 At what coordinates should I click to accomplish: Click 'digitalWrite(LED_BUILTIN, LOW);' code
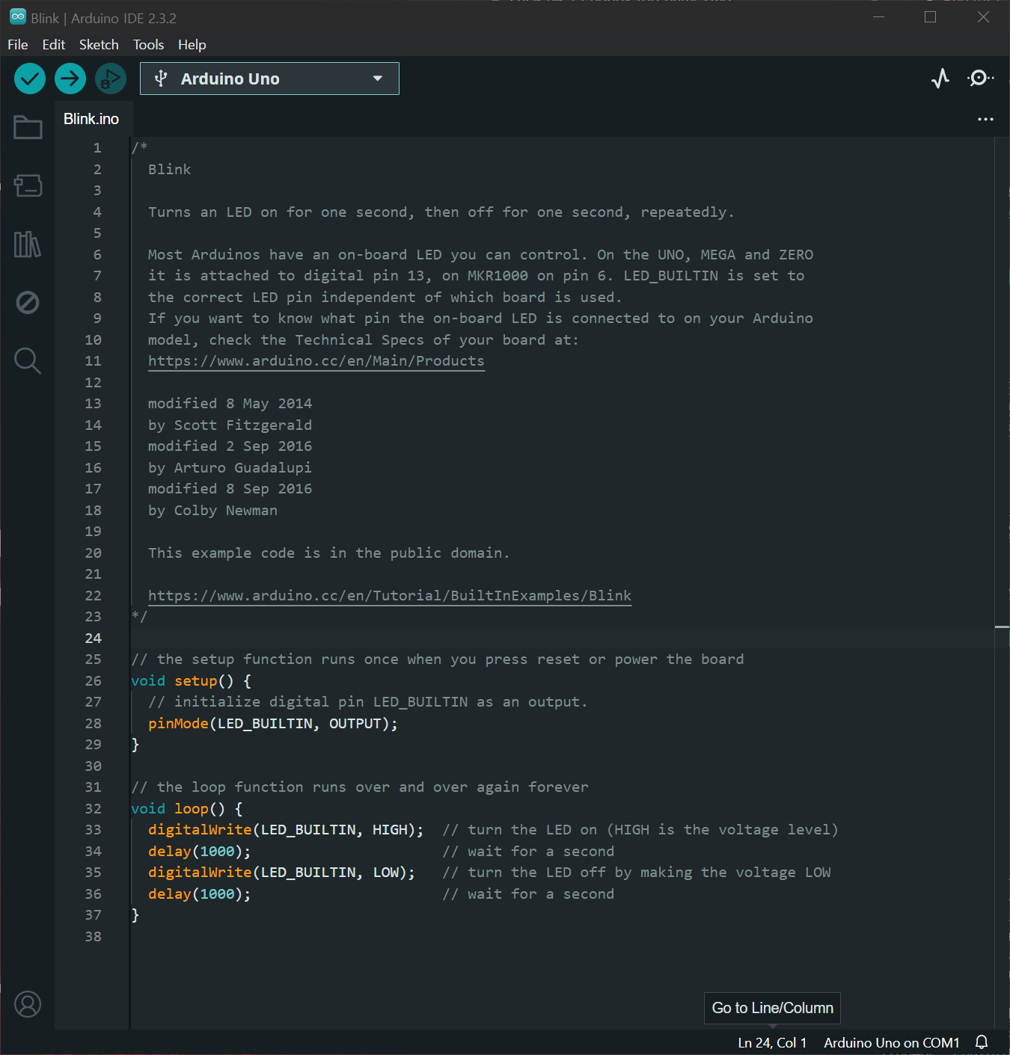point(281,873)
